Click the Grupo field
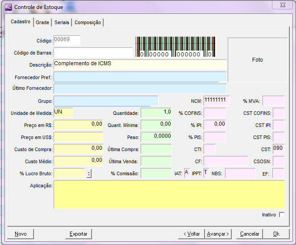 106,101
